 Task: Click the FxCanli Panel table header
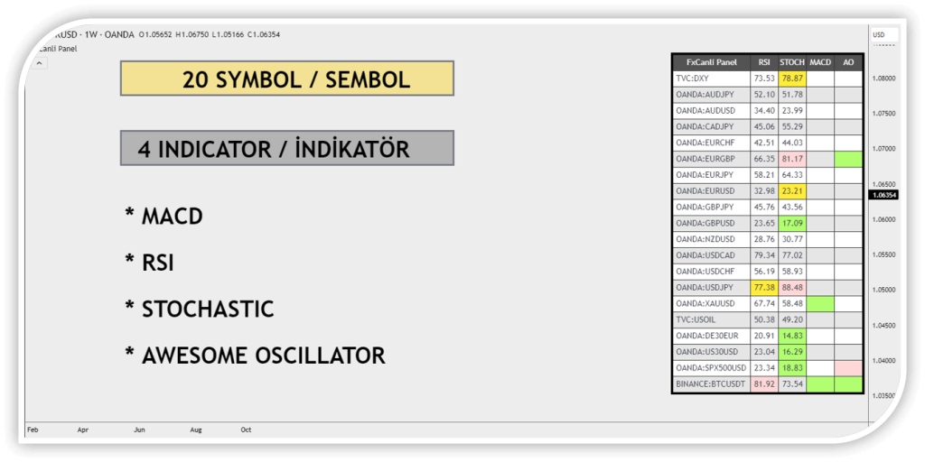[x=712, y=62]
